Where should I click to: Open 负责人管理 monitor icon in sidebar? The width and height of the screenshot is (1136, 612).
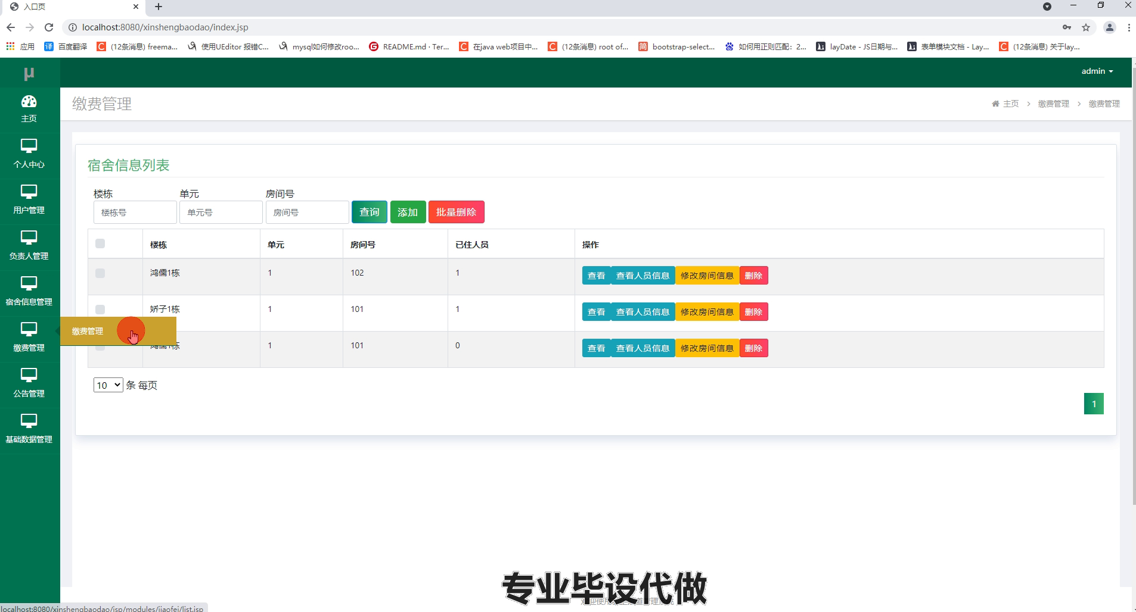[29, 238]
